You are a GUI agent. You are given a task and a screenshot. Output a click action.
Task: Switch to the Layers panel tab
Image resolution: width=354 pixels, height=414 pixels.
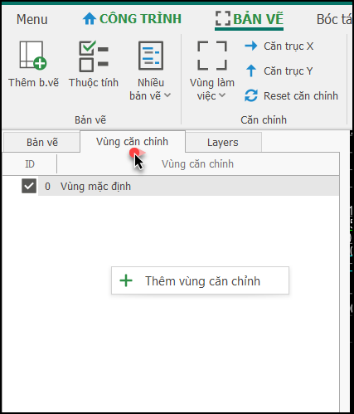click(x=223, y=143)
